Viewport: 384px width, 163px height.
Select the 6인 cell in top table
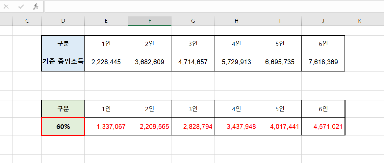323,44
